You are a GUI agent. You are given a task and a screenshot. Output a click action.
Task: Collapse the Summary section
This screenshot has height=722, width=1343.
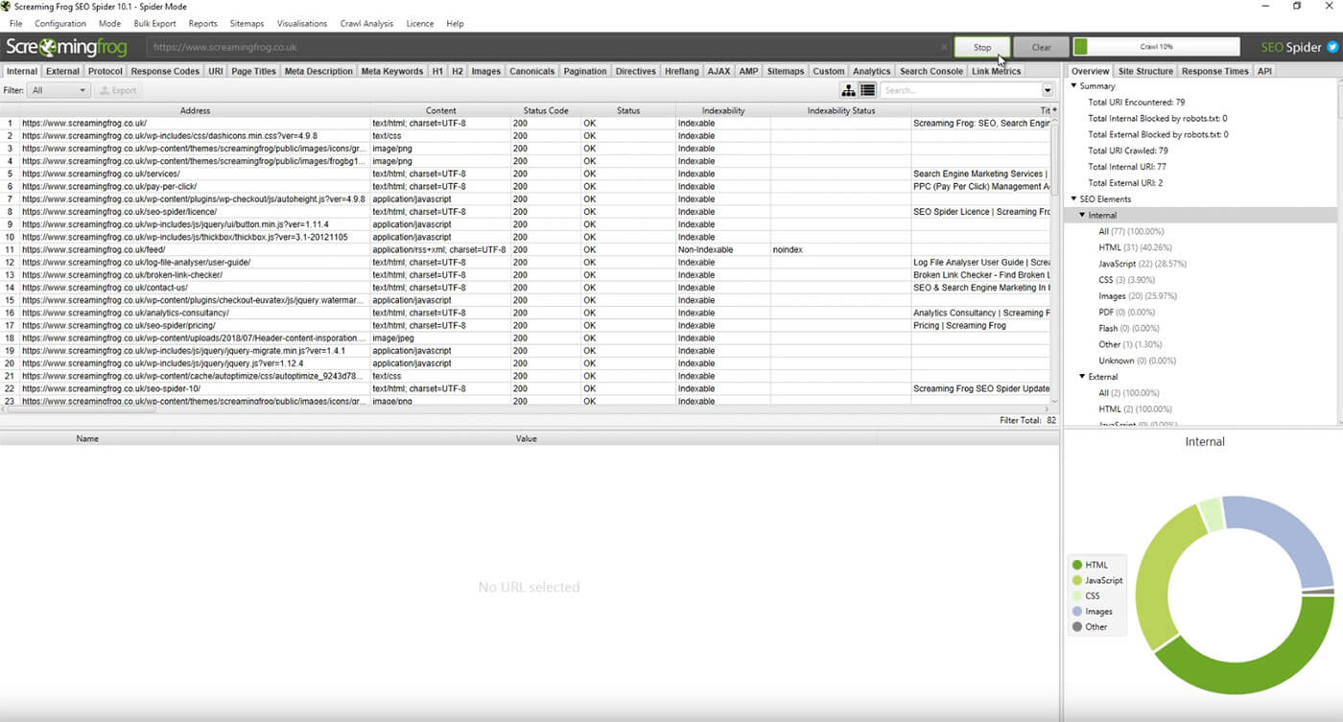[x=1073, y=86]
